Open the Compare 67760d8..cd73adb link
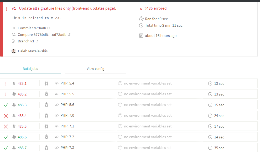 pyautogui.click(x=42, y=35)
